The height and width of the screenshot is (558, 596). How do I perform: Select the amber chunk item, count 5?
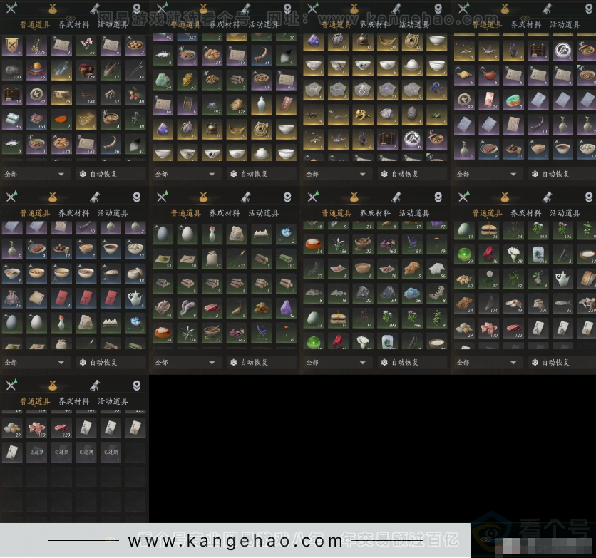(411, 269)
